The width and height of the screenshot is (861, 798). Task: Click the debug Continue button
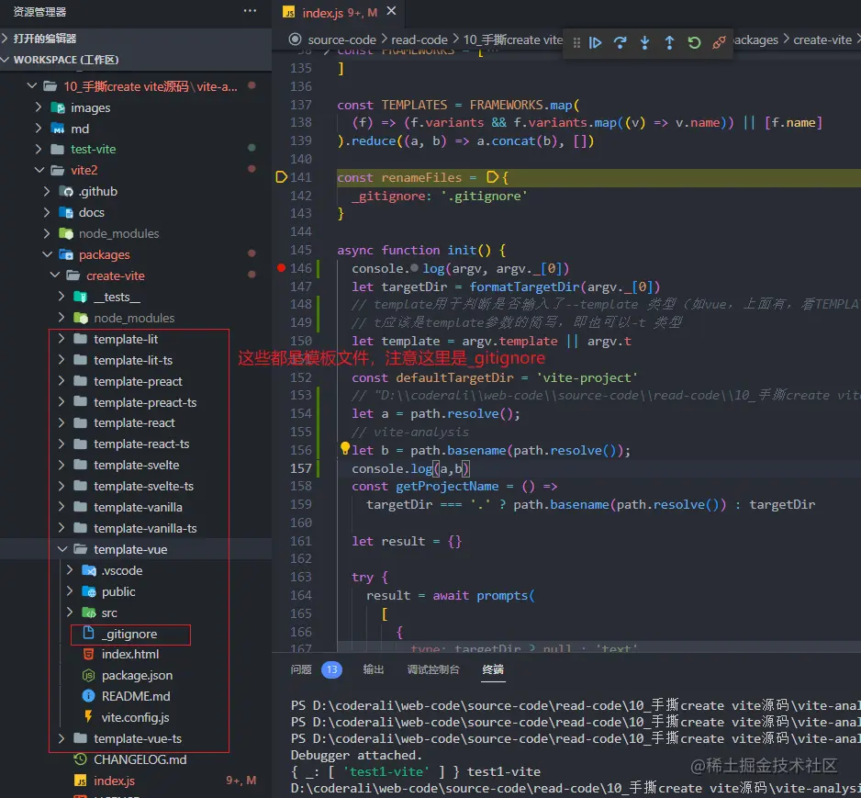[x=595, y=42]
